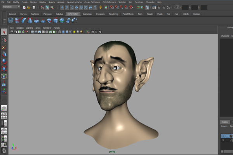Viewport: 233px width, 155px height.
Task: Open the Channels menu in Channel Box
Action: 225,36
